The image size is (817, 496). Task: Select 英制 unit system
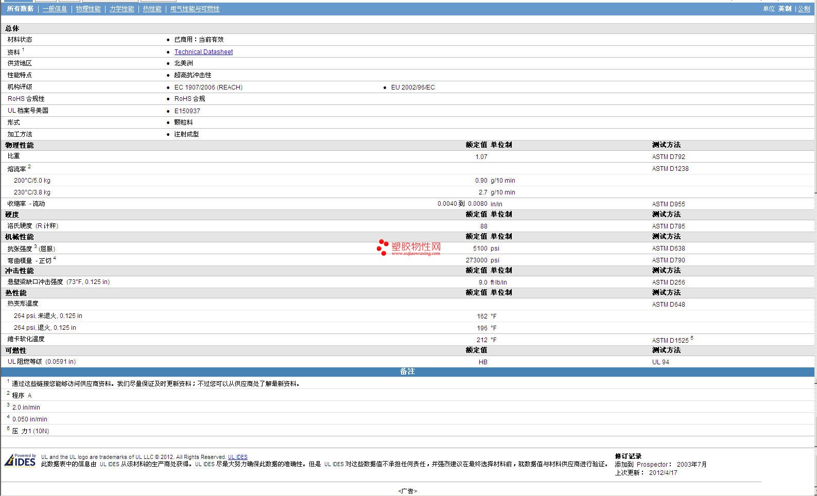pyautogui.click(x=785, y=9)
